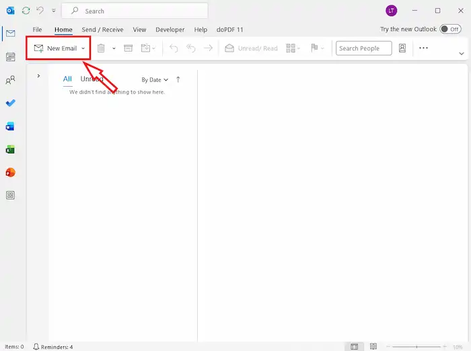
Task: Expand the New Email dropdown arrow
Action: [83, 48]
